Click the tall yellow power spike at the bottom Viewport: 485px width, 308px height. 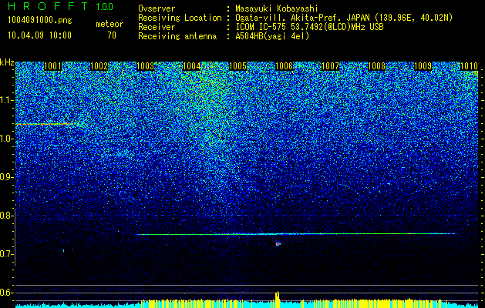coord(278,299)
